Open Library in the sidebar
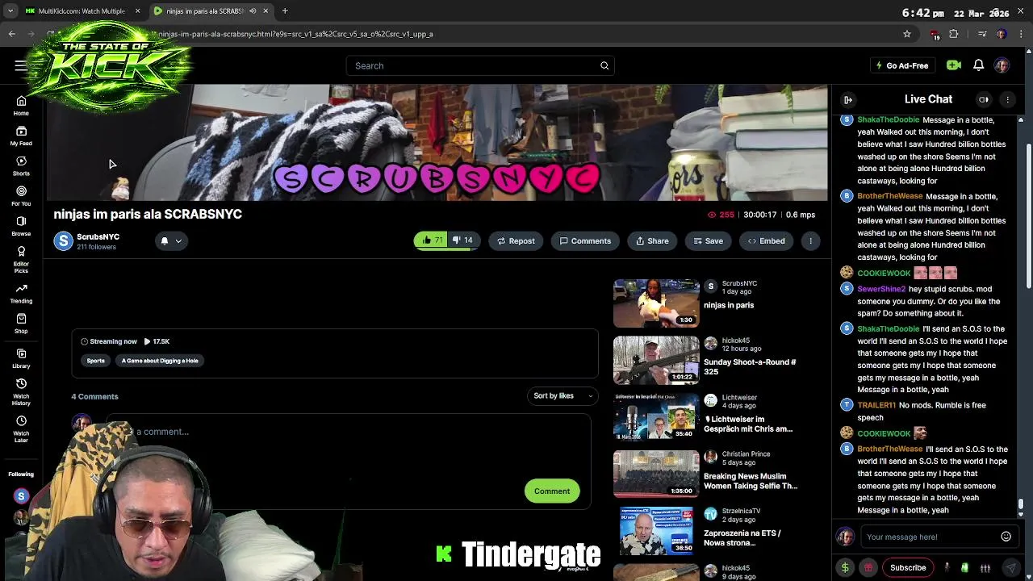This screenshot has height=581, width=1033. 21,359
